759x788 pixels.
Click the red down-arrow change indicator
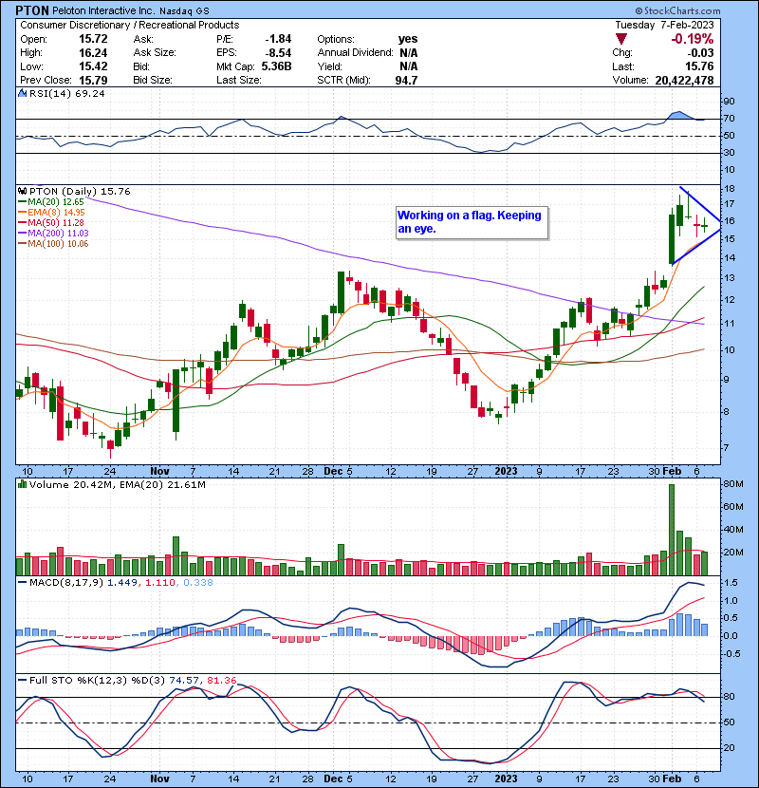click(x=621, y=39)
